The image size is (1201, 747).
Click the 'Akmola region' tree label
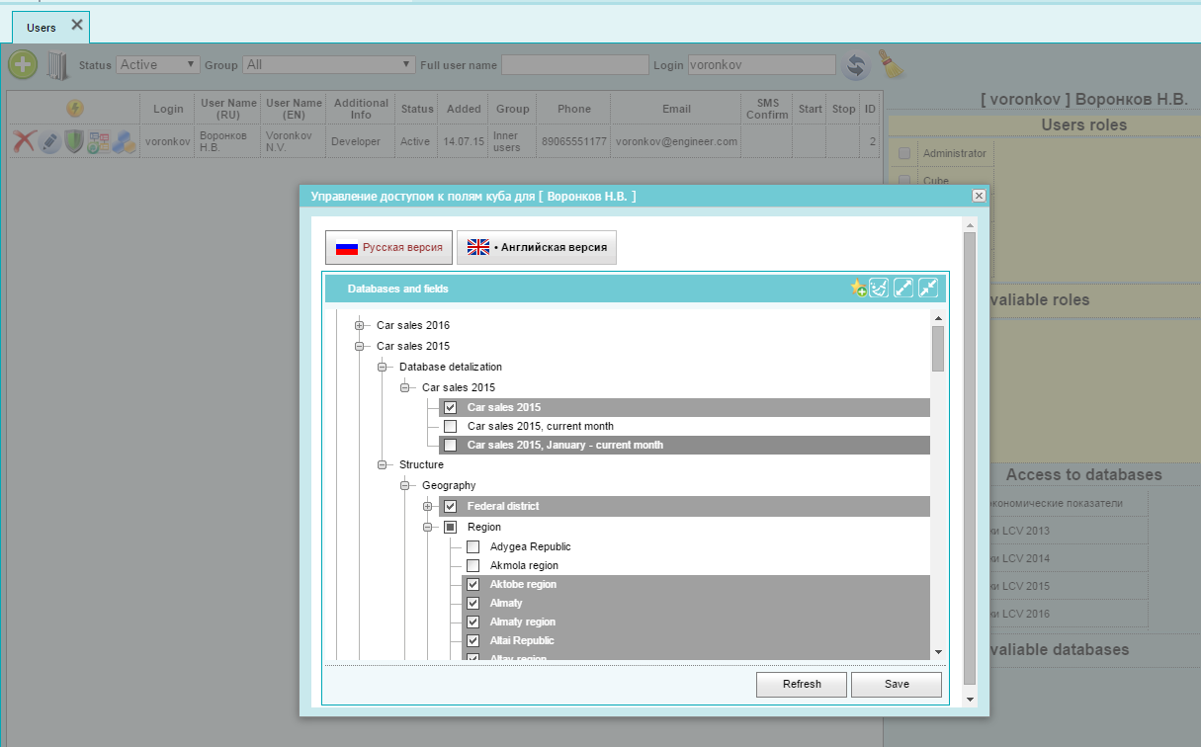click(x=524, y=565)
